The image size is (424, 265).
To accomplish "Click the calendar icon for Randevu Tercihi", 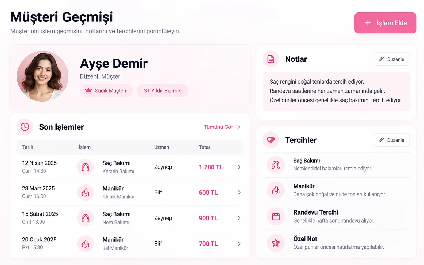I will coord(276,216).
